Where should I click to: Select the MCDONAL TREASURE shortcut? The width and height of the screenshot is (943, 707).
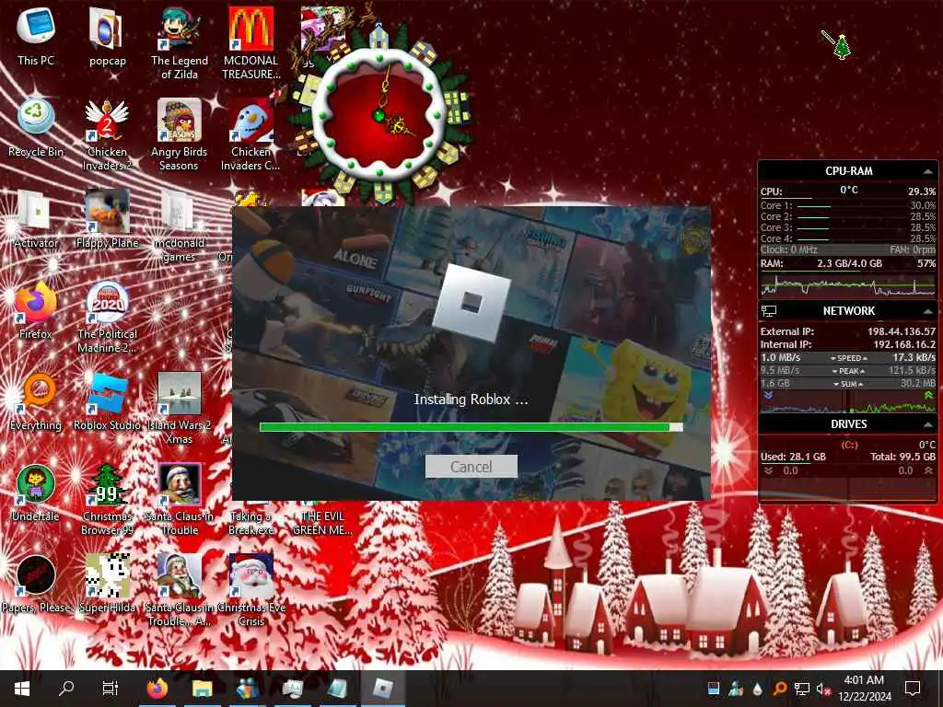click(x=250, y=43)
